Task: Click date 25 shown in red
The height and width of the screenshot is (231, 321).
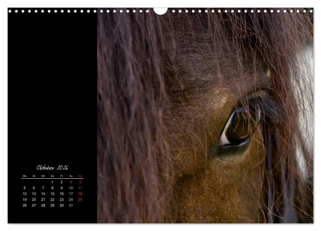Action: tap(80, 199)
